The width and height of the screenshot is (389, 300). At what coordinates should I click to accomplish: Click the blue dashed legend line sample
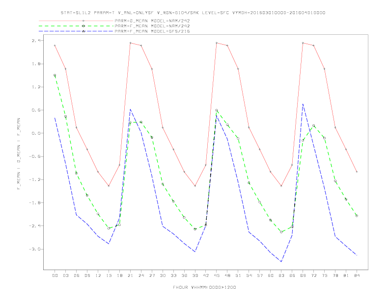click(76, 31)
